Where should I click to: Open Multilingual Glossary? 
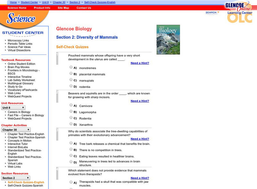(21, 83)
